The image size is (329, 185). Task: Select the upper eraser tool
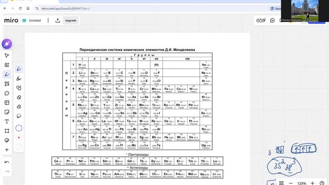(x=19, y=97)
